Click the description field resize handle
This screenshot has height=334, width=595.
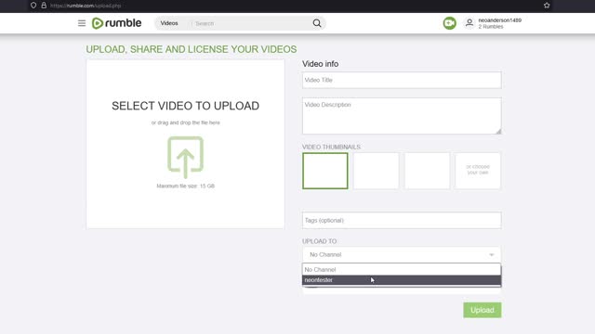pos(498,131)
